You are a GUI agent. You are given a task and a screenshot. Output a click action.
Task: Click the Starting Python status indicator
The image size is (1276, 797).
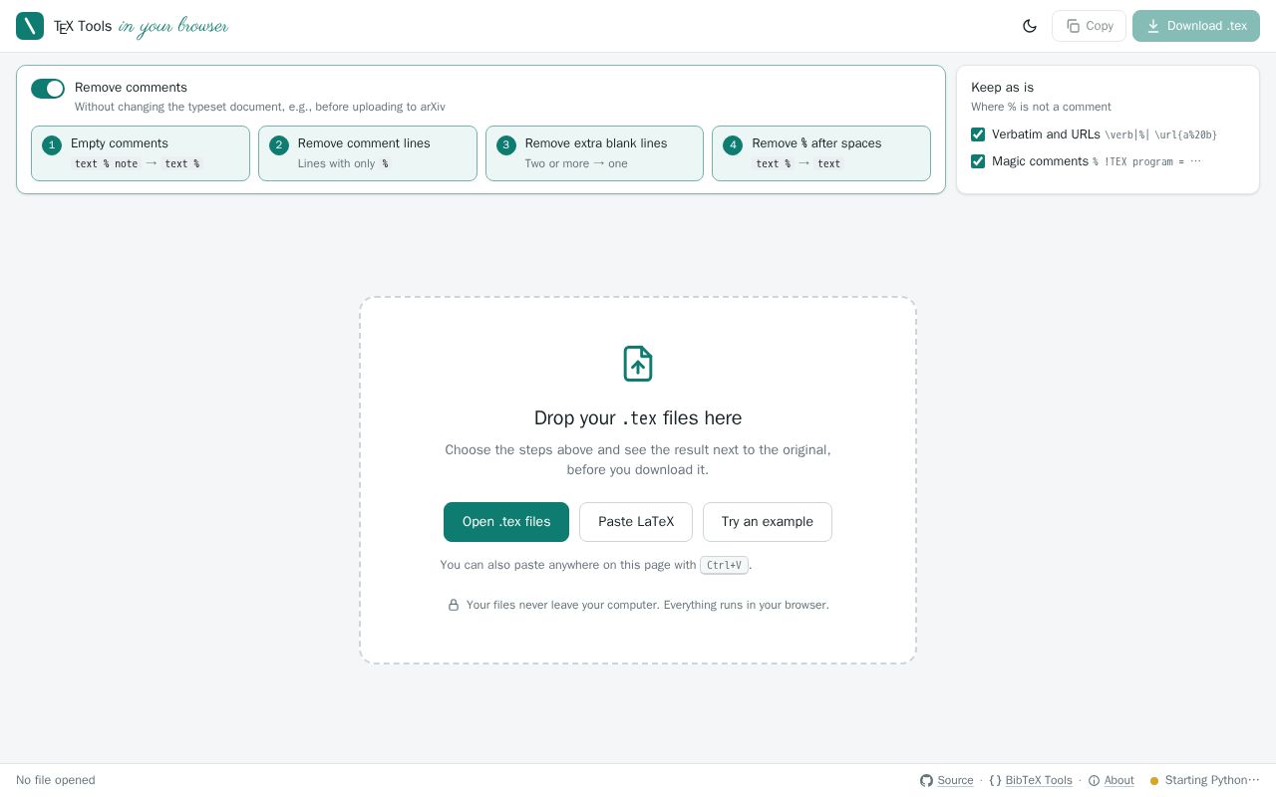1205,780
